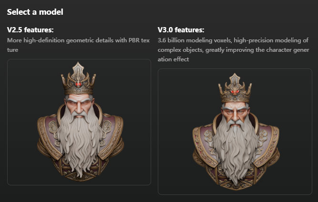This screenshot has width=318, height=202.
Task: Click the 'V2.5 features:' title
Action: (31, 30)
